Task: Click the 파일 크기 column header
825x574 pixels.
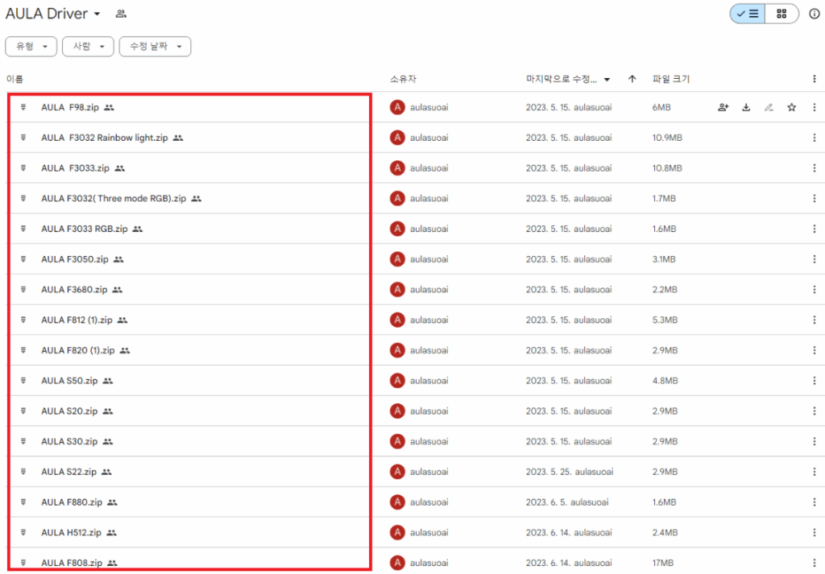Action: pyautogui.click(x=671, y=79)
